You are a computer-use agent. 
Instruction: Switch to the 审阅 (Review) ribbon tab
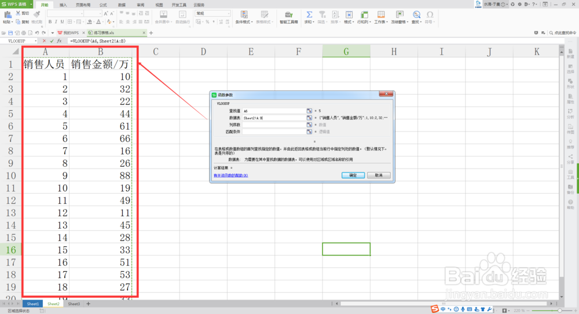point(140,5)
